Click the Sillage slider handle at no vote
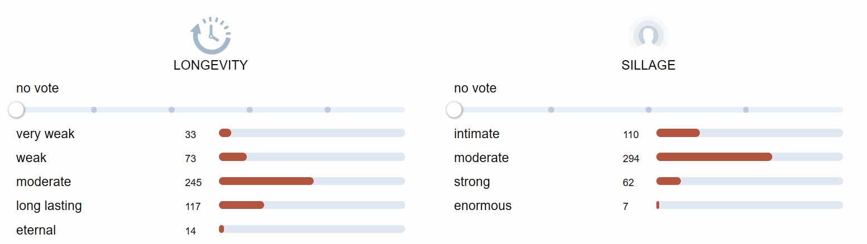The image size is (867, 244). 454,110
